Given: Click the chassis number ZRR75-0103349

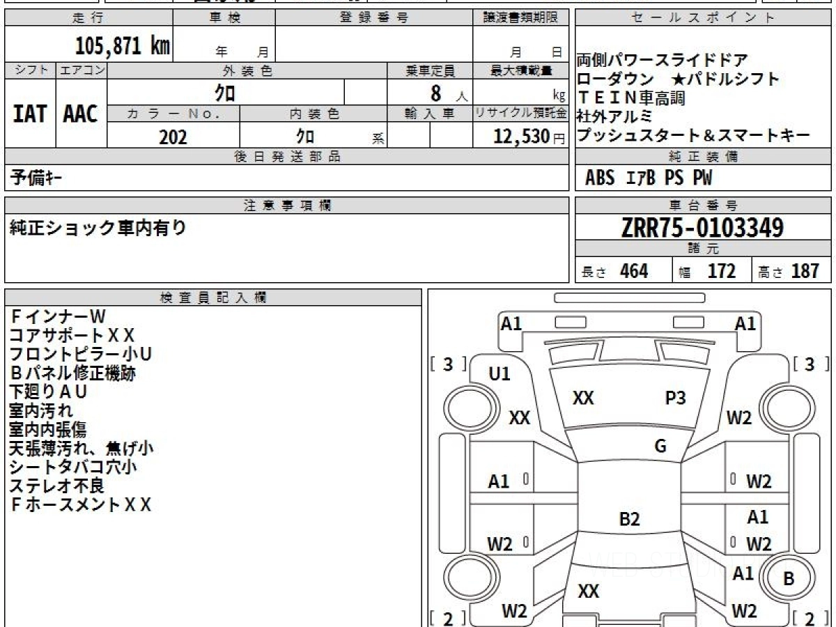Looking at the screenshot, I should pos(702,227).
